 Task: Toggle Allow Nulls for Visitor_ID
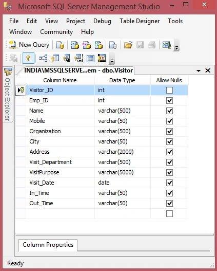169,90
